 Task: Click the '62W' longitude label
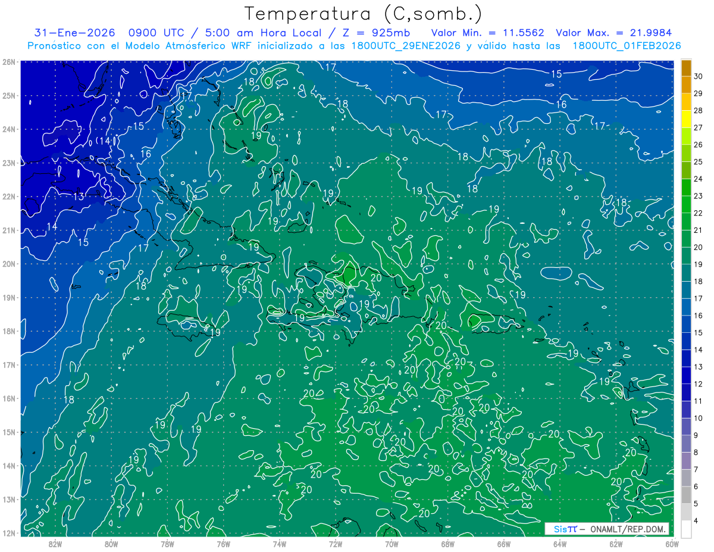pos(616,544)
